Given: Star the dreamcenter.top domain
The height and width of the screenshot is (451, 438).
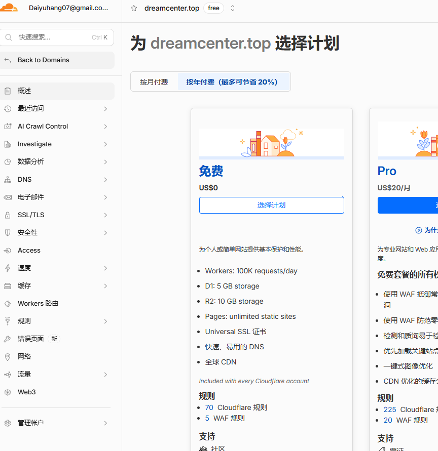Looking at the screenshot, I should coord(134,8).
